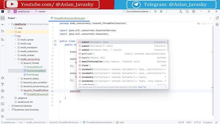Screen dimensions: 220x124
Task: Open completion popup options menu
Action: (x=166, y=87)
